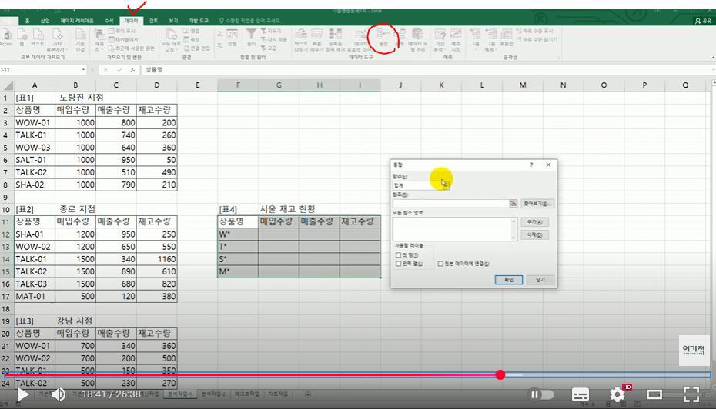The image size is (716, 409).
Task: Click the 통합 (consolidate) ribbon icon
Action: 383,38
